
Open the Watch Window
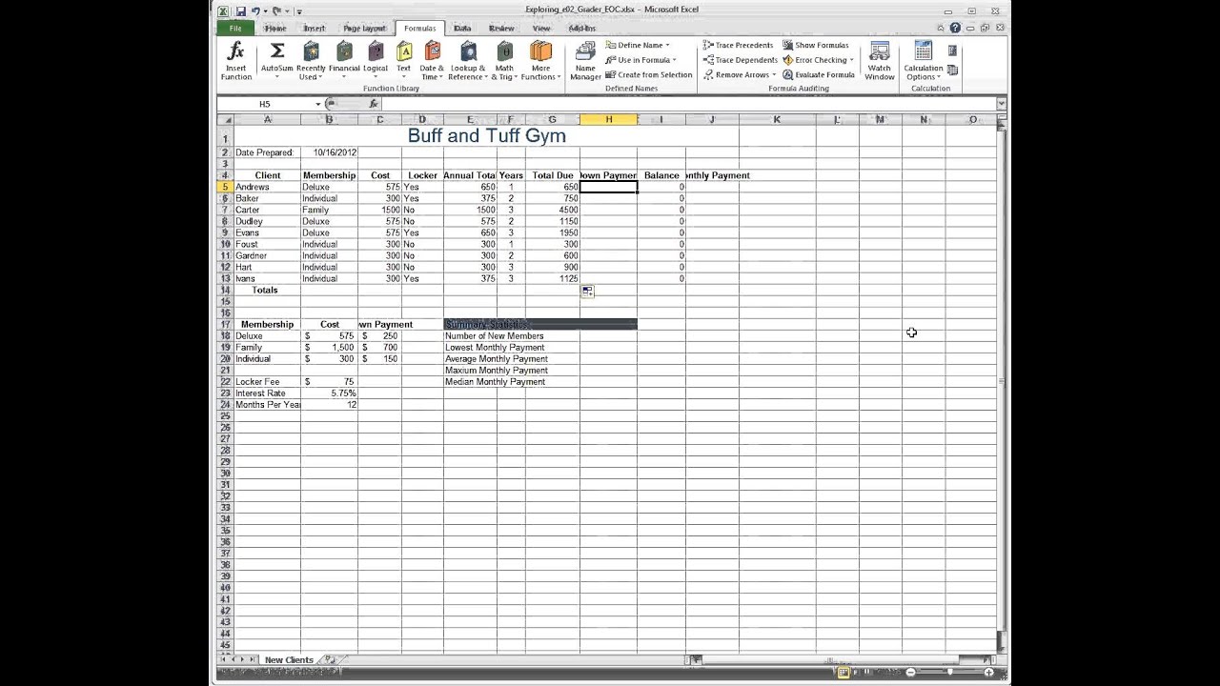(880, 61)
